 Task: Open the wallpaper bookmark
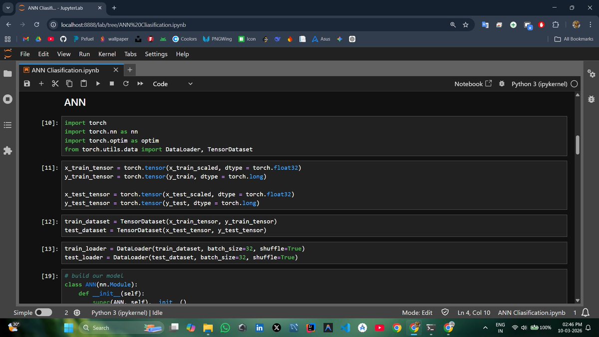point(114,39)
